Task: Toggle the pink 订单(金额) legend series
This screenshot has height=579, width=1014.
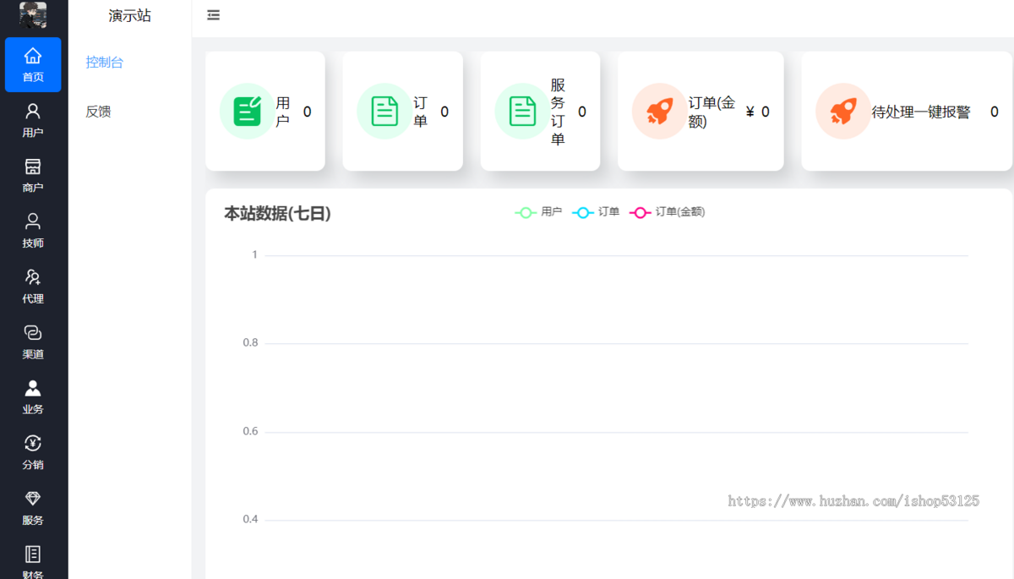Action: point(667,212)
